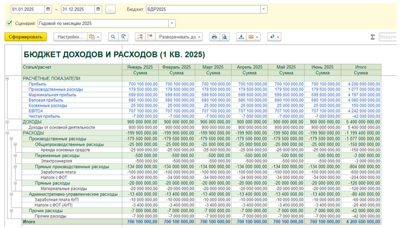Click the Print report icon
The width and height of the screenshot is (402, 228).
pyautogui.click(x=214, y=37)
